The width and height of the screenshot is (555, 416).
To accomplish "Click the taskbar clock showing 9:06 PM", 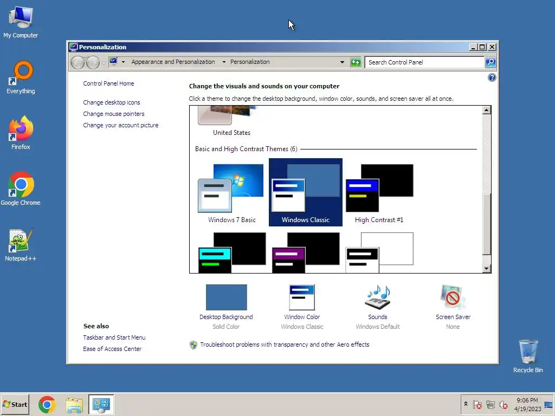I will coord(527,404).
